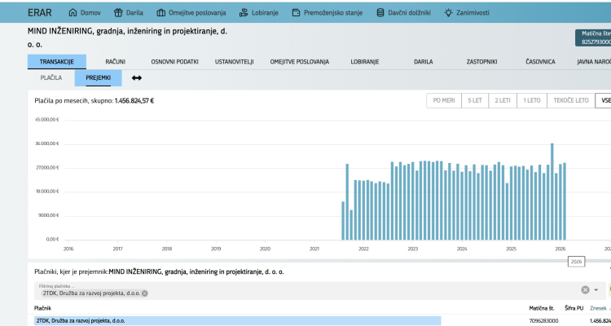Switch to OSNOVNI PODATKI tab
The height and width of the screenshot is (326, 611).
click(x=174, y=62)
